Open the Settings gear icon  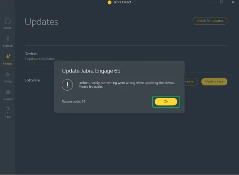click(8, 75)
